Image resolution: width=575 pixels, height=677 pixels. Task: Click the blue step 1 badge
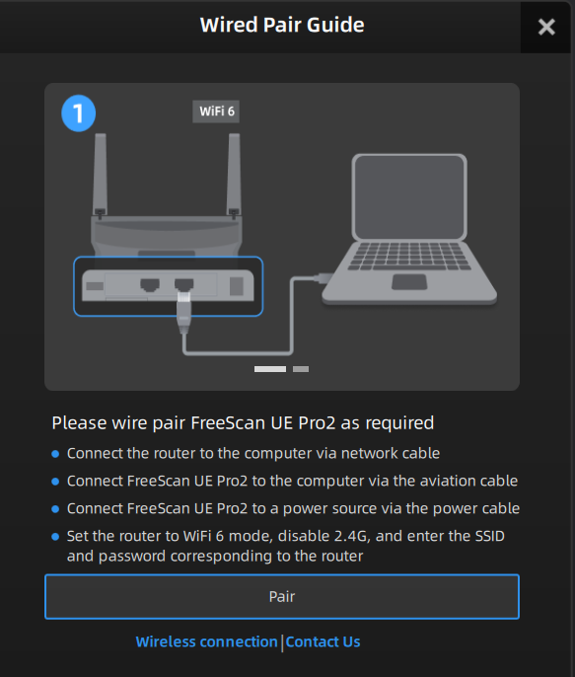[79, 113]
